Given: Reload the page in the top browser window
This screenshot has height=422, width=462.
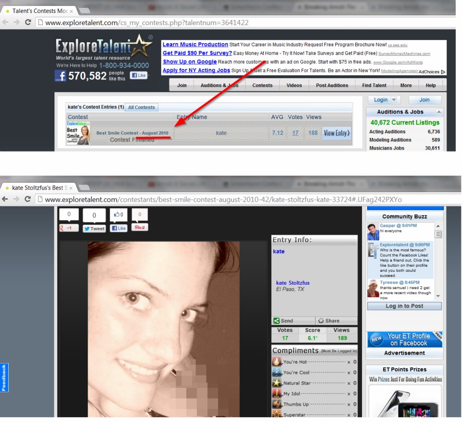Looking at the screenshot, I should tap(28, 22).
